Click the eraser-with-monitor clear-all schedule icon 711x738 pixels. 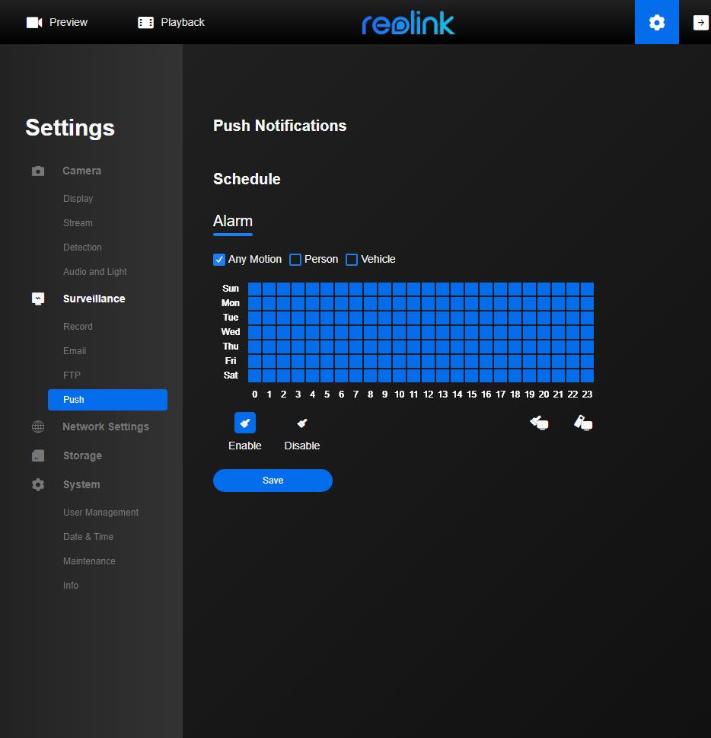click(583, 422)
